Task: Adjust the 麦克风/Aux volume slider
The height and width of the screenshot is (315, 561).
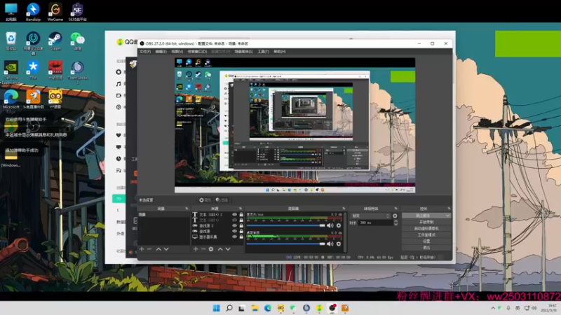Action: 286,225
